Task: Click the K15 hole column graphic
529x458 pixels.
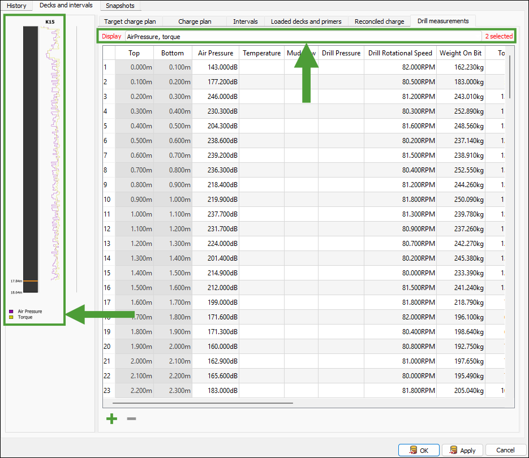Action: [31, 159]
